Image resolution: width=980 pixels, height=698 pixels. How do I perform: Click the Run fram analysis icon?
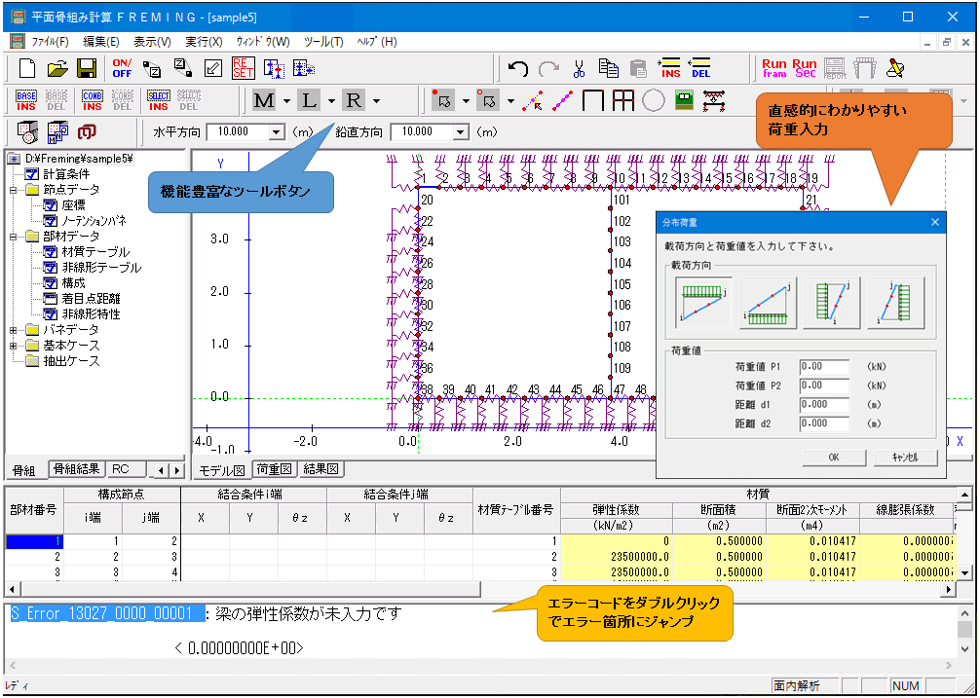pyautogui.click(x=774, y=69)
